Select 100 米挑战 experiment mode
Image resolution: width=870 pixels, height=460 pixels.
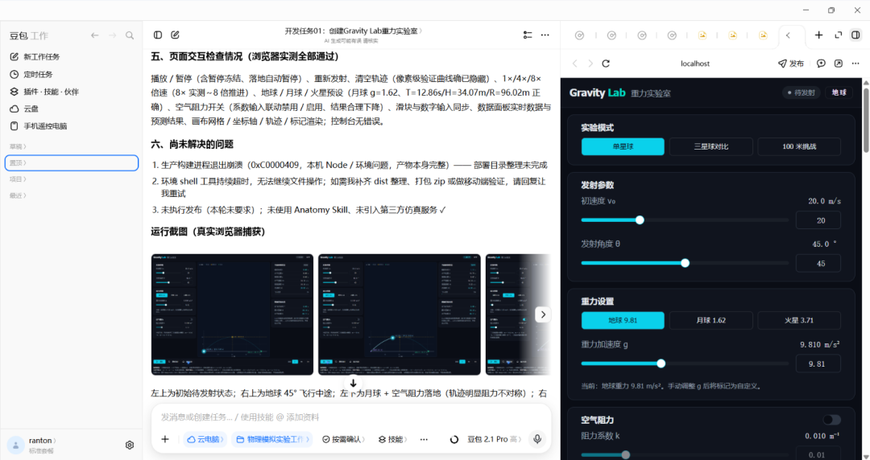tap(799, 146)
